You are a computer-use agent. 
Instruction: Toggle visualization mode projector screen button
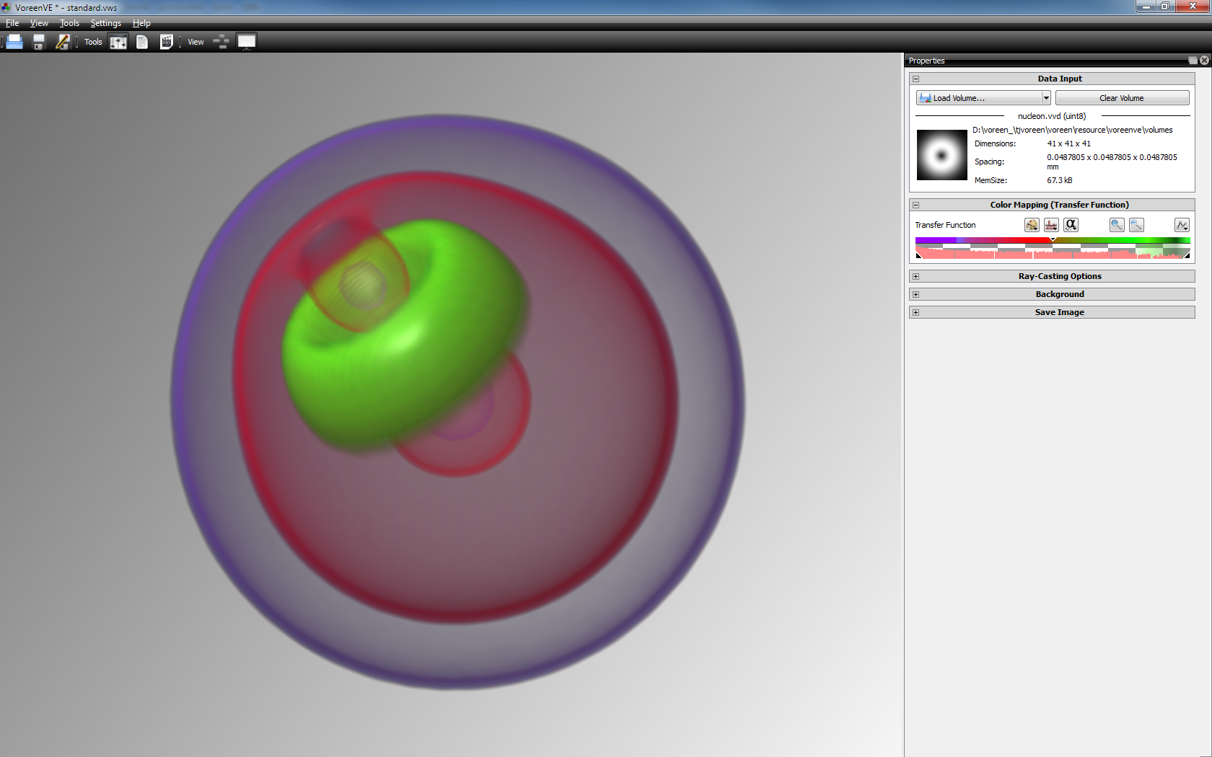247,42
